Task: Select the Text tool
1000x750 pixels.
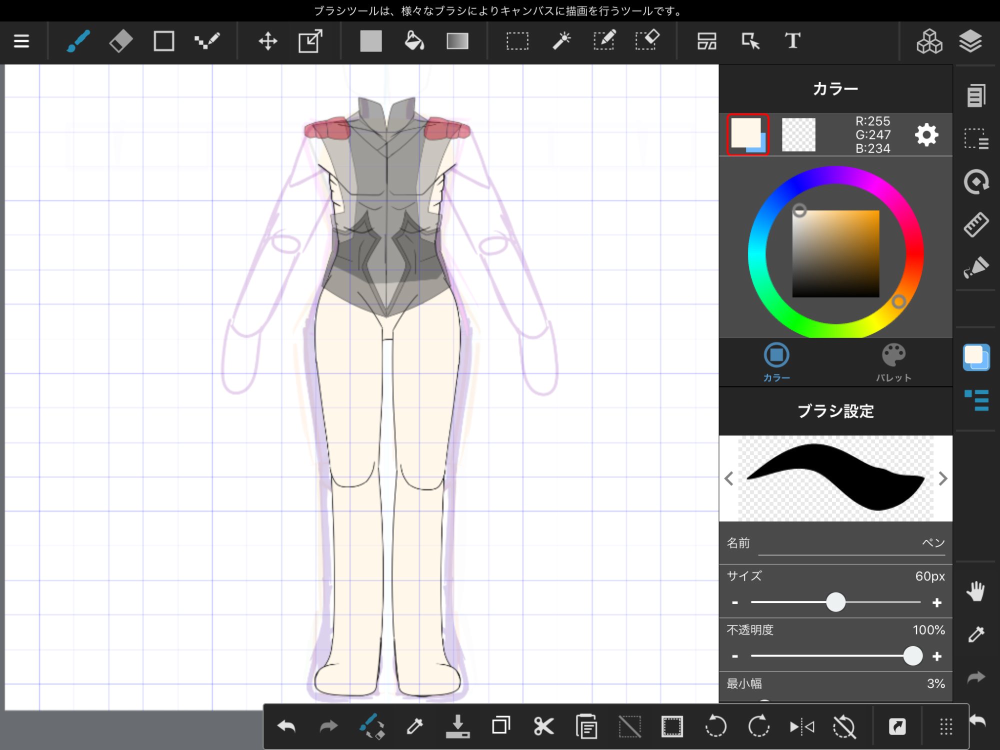Action: click(x=792, y=41)
